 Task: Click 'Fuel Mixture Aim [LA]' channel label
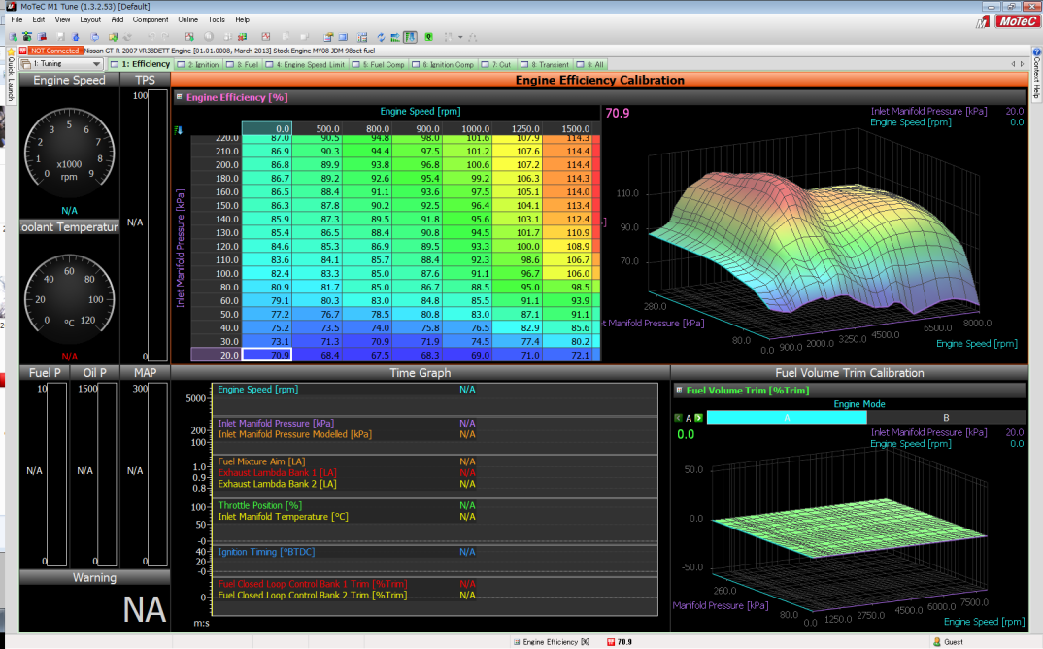point(261,461)
